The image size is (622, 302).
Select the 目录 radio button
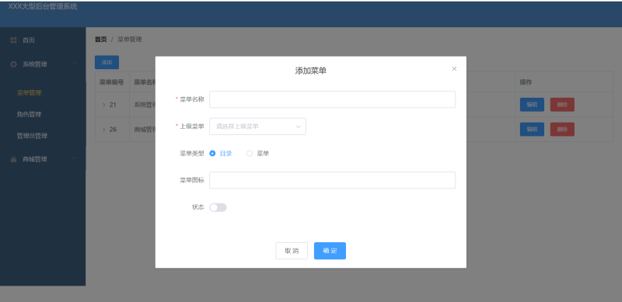(212, 154)
